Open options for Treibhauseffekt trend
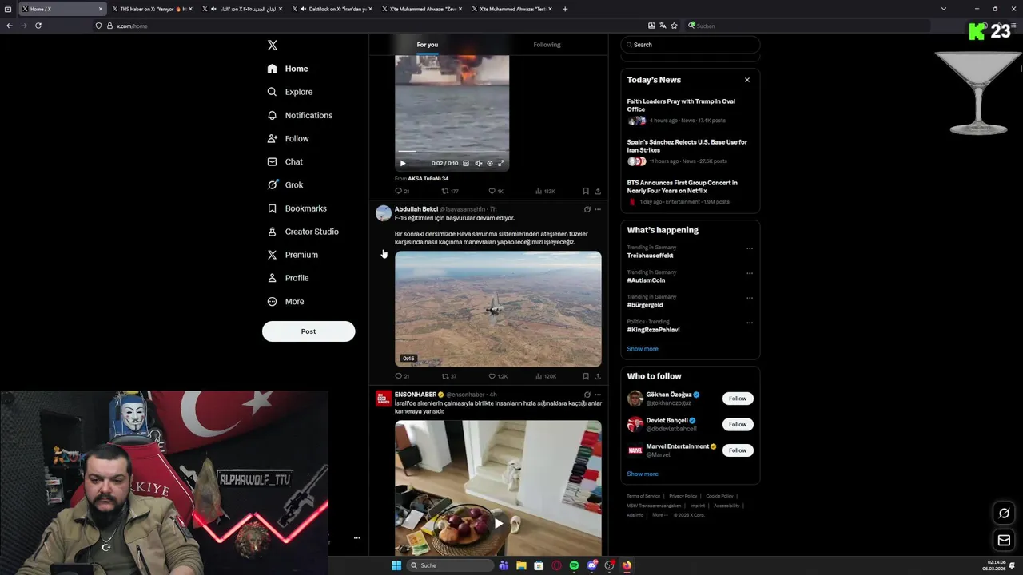1023x575 pixels. coord(750,248)
